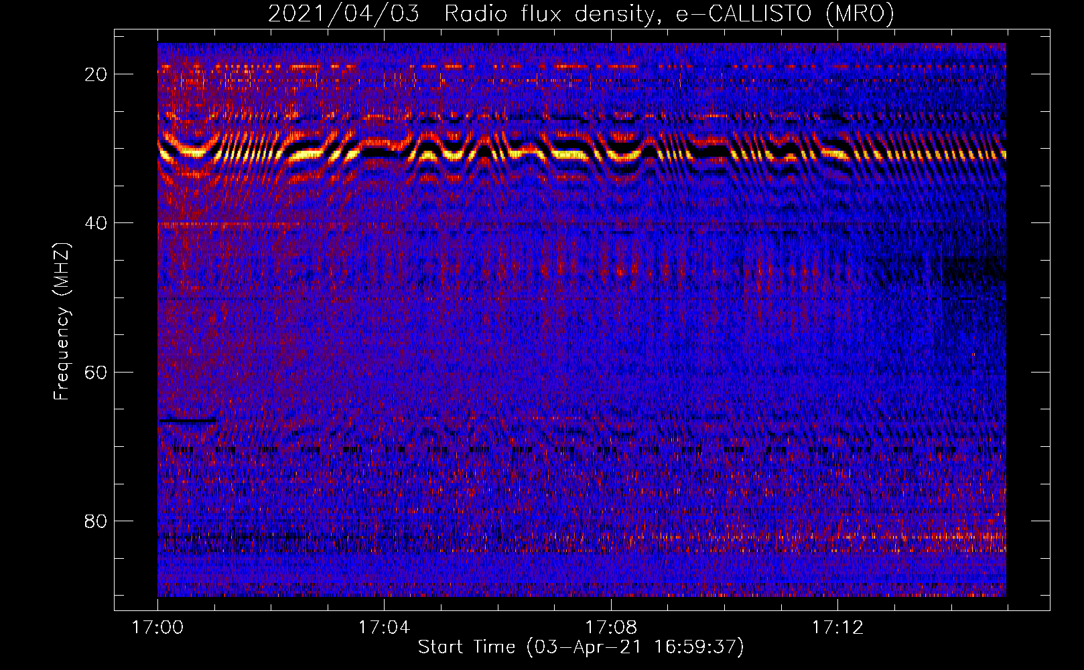This screenshot has height=670, width=1084.
Task: Click the '17:08' time tick label
Action: 611,628
